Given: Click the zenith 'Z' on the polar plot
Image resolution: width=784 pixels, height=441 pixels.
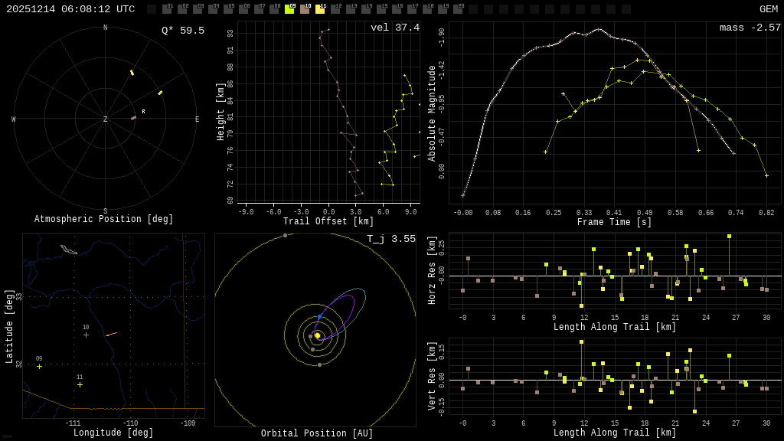Looking at the screenshot, I should pyautogui.click(x=106, y=119).
